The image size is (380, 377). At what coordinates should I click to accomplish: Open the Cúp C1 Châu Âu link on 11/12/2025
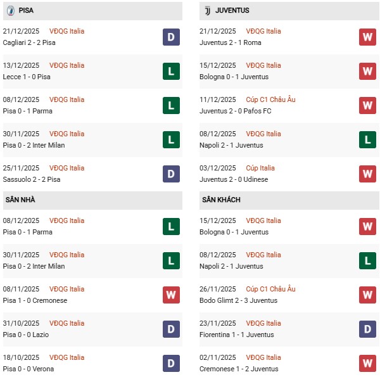pos(272,99)
